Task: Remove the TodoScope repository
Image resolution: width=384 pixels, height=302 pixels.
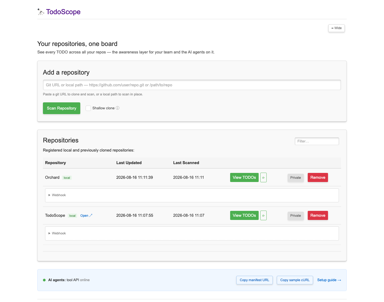Action: point(318,215)
